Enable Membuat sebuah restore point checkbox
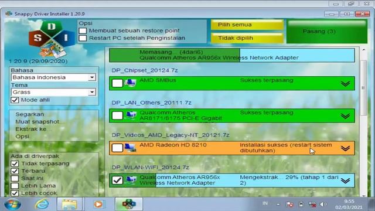375x211 pixels. (x=83, y=30)
